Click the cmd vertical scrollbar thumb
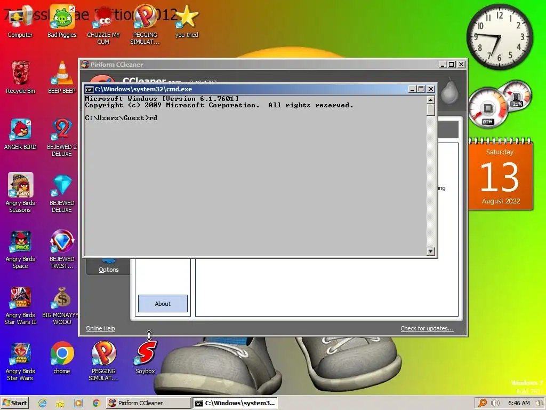The height and width of the screenshot is (410, 546). (x=430, y=110)
